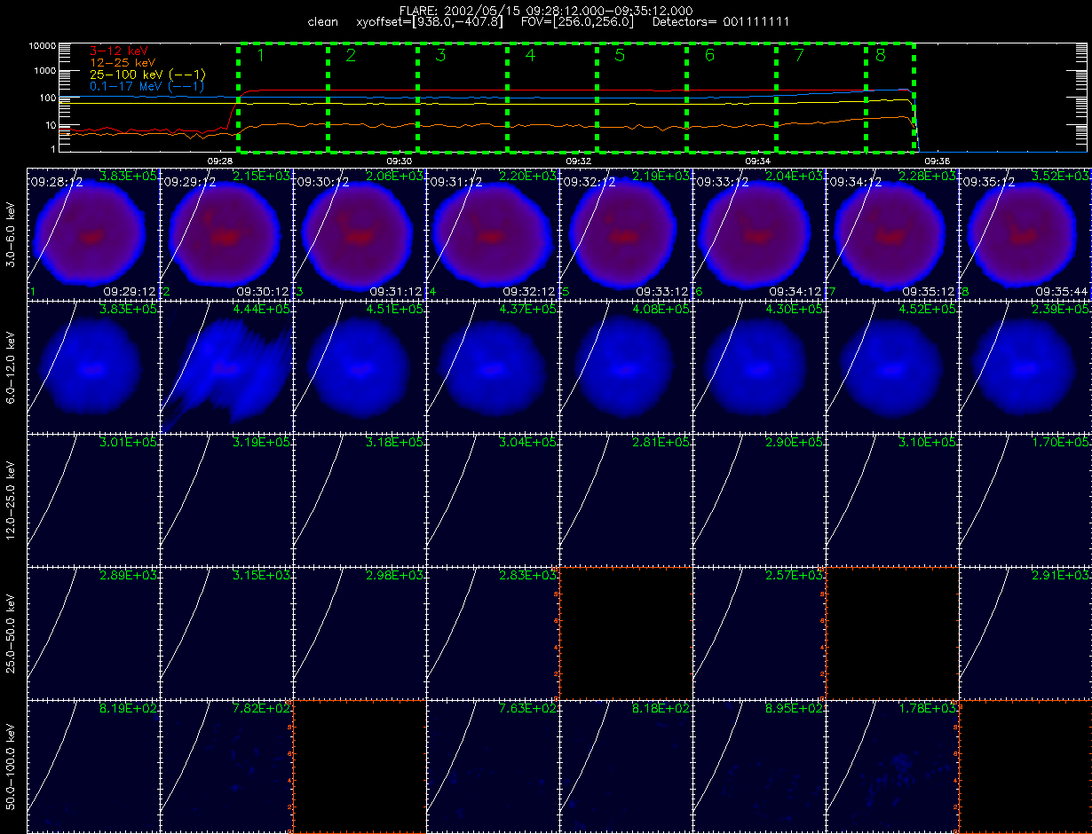Select interval marker 3 in the light curve
The image size is (1092, 834).
pos(440,56)
